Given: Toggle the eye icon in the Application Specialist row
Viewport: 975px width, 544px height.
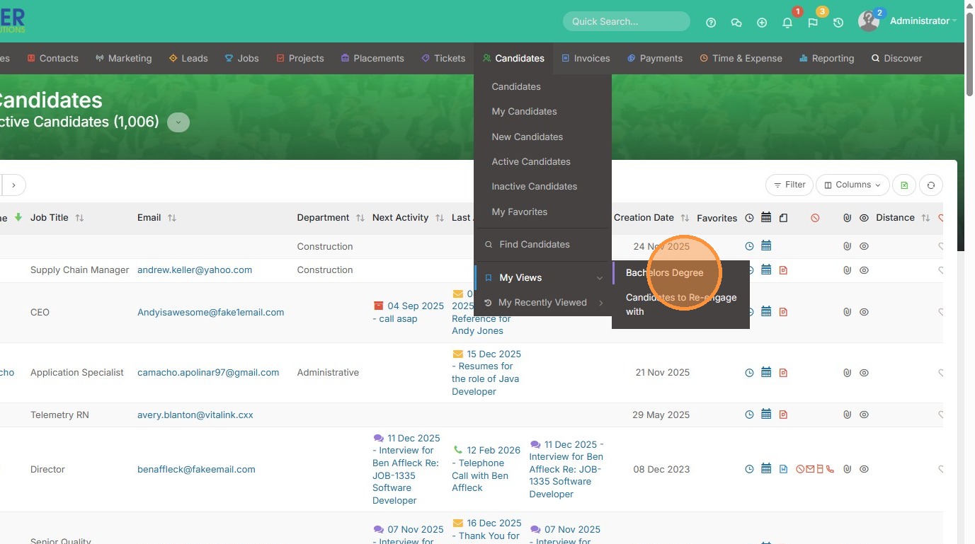Looking at the screenshot, I should pyautogui.click(x=864, y=373).
